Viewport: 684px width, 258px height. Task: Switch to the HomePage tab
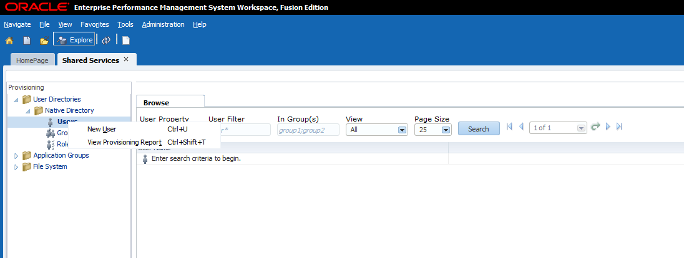[x=32, y=60]
